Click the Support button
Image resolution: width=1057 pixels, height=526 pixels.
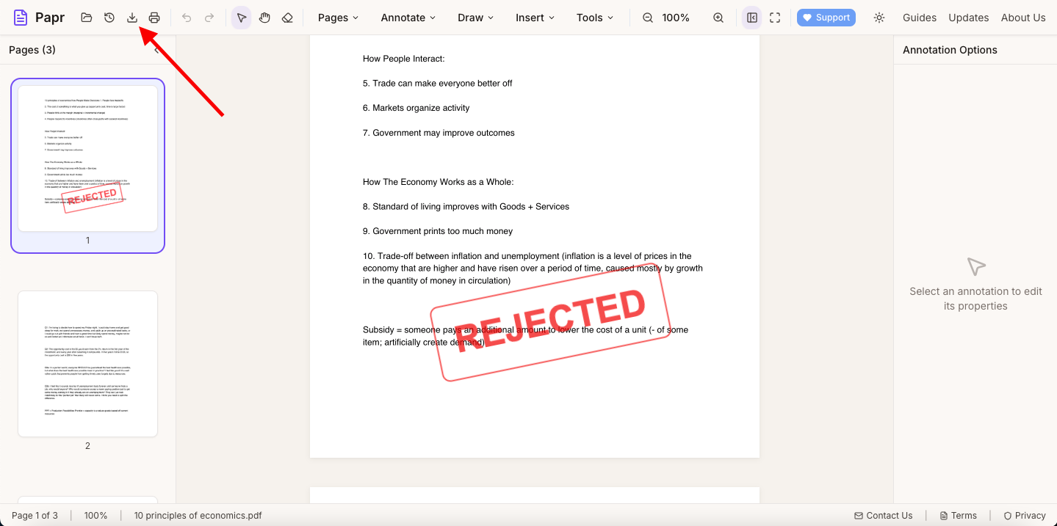pyautogui.click(x=826, y=17)
